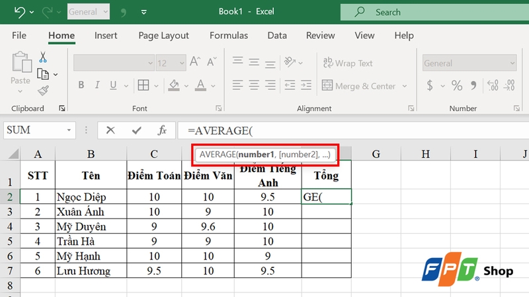Open the Customize Quick Access Toolbar arrow
529x297 pixels.
tap(143, 12)
